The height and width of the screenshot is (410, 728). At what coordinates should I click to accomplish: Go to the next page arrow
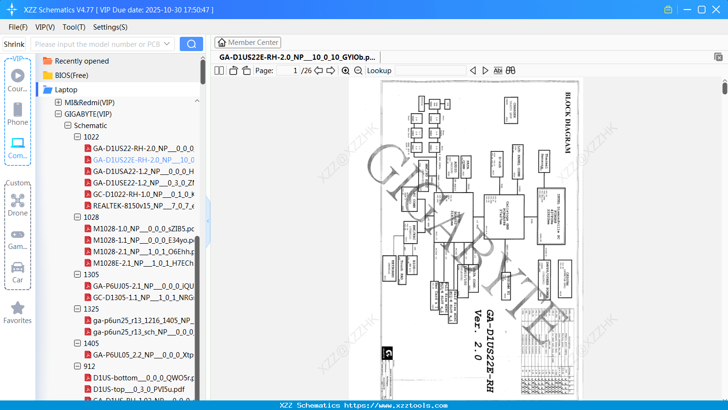tap(331, 71)
